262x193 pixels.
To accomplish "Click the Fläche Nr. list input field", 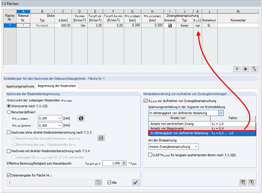I will [x=50, y=182].
